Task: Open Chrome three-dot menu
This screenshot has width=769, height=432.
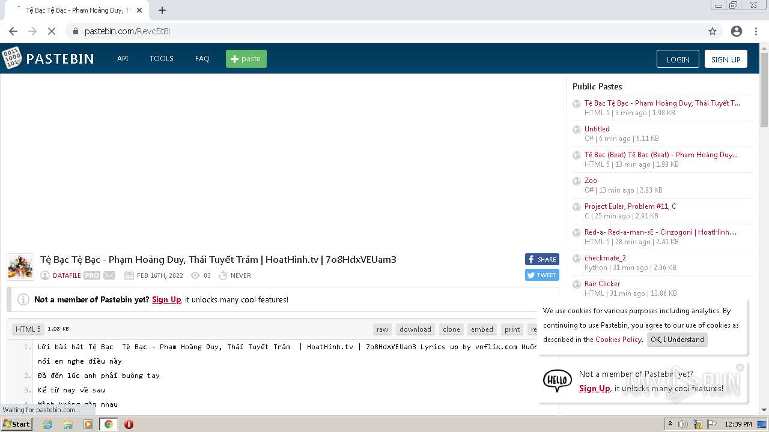Action: tap(756, 31)
